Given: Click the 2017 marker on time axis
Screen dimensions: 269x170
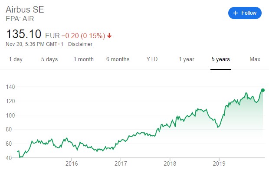Looking at the screenshot, I should (x=121, y=163).
